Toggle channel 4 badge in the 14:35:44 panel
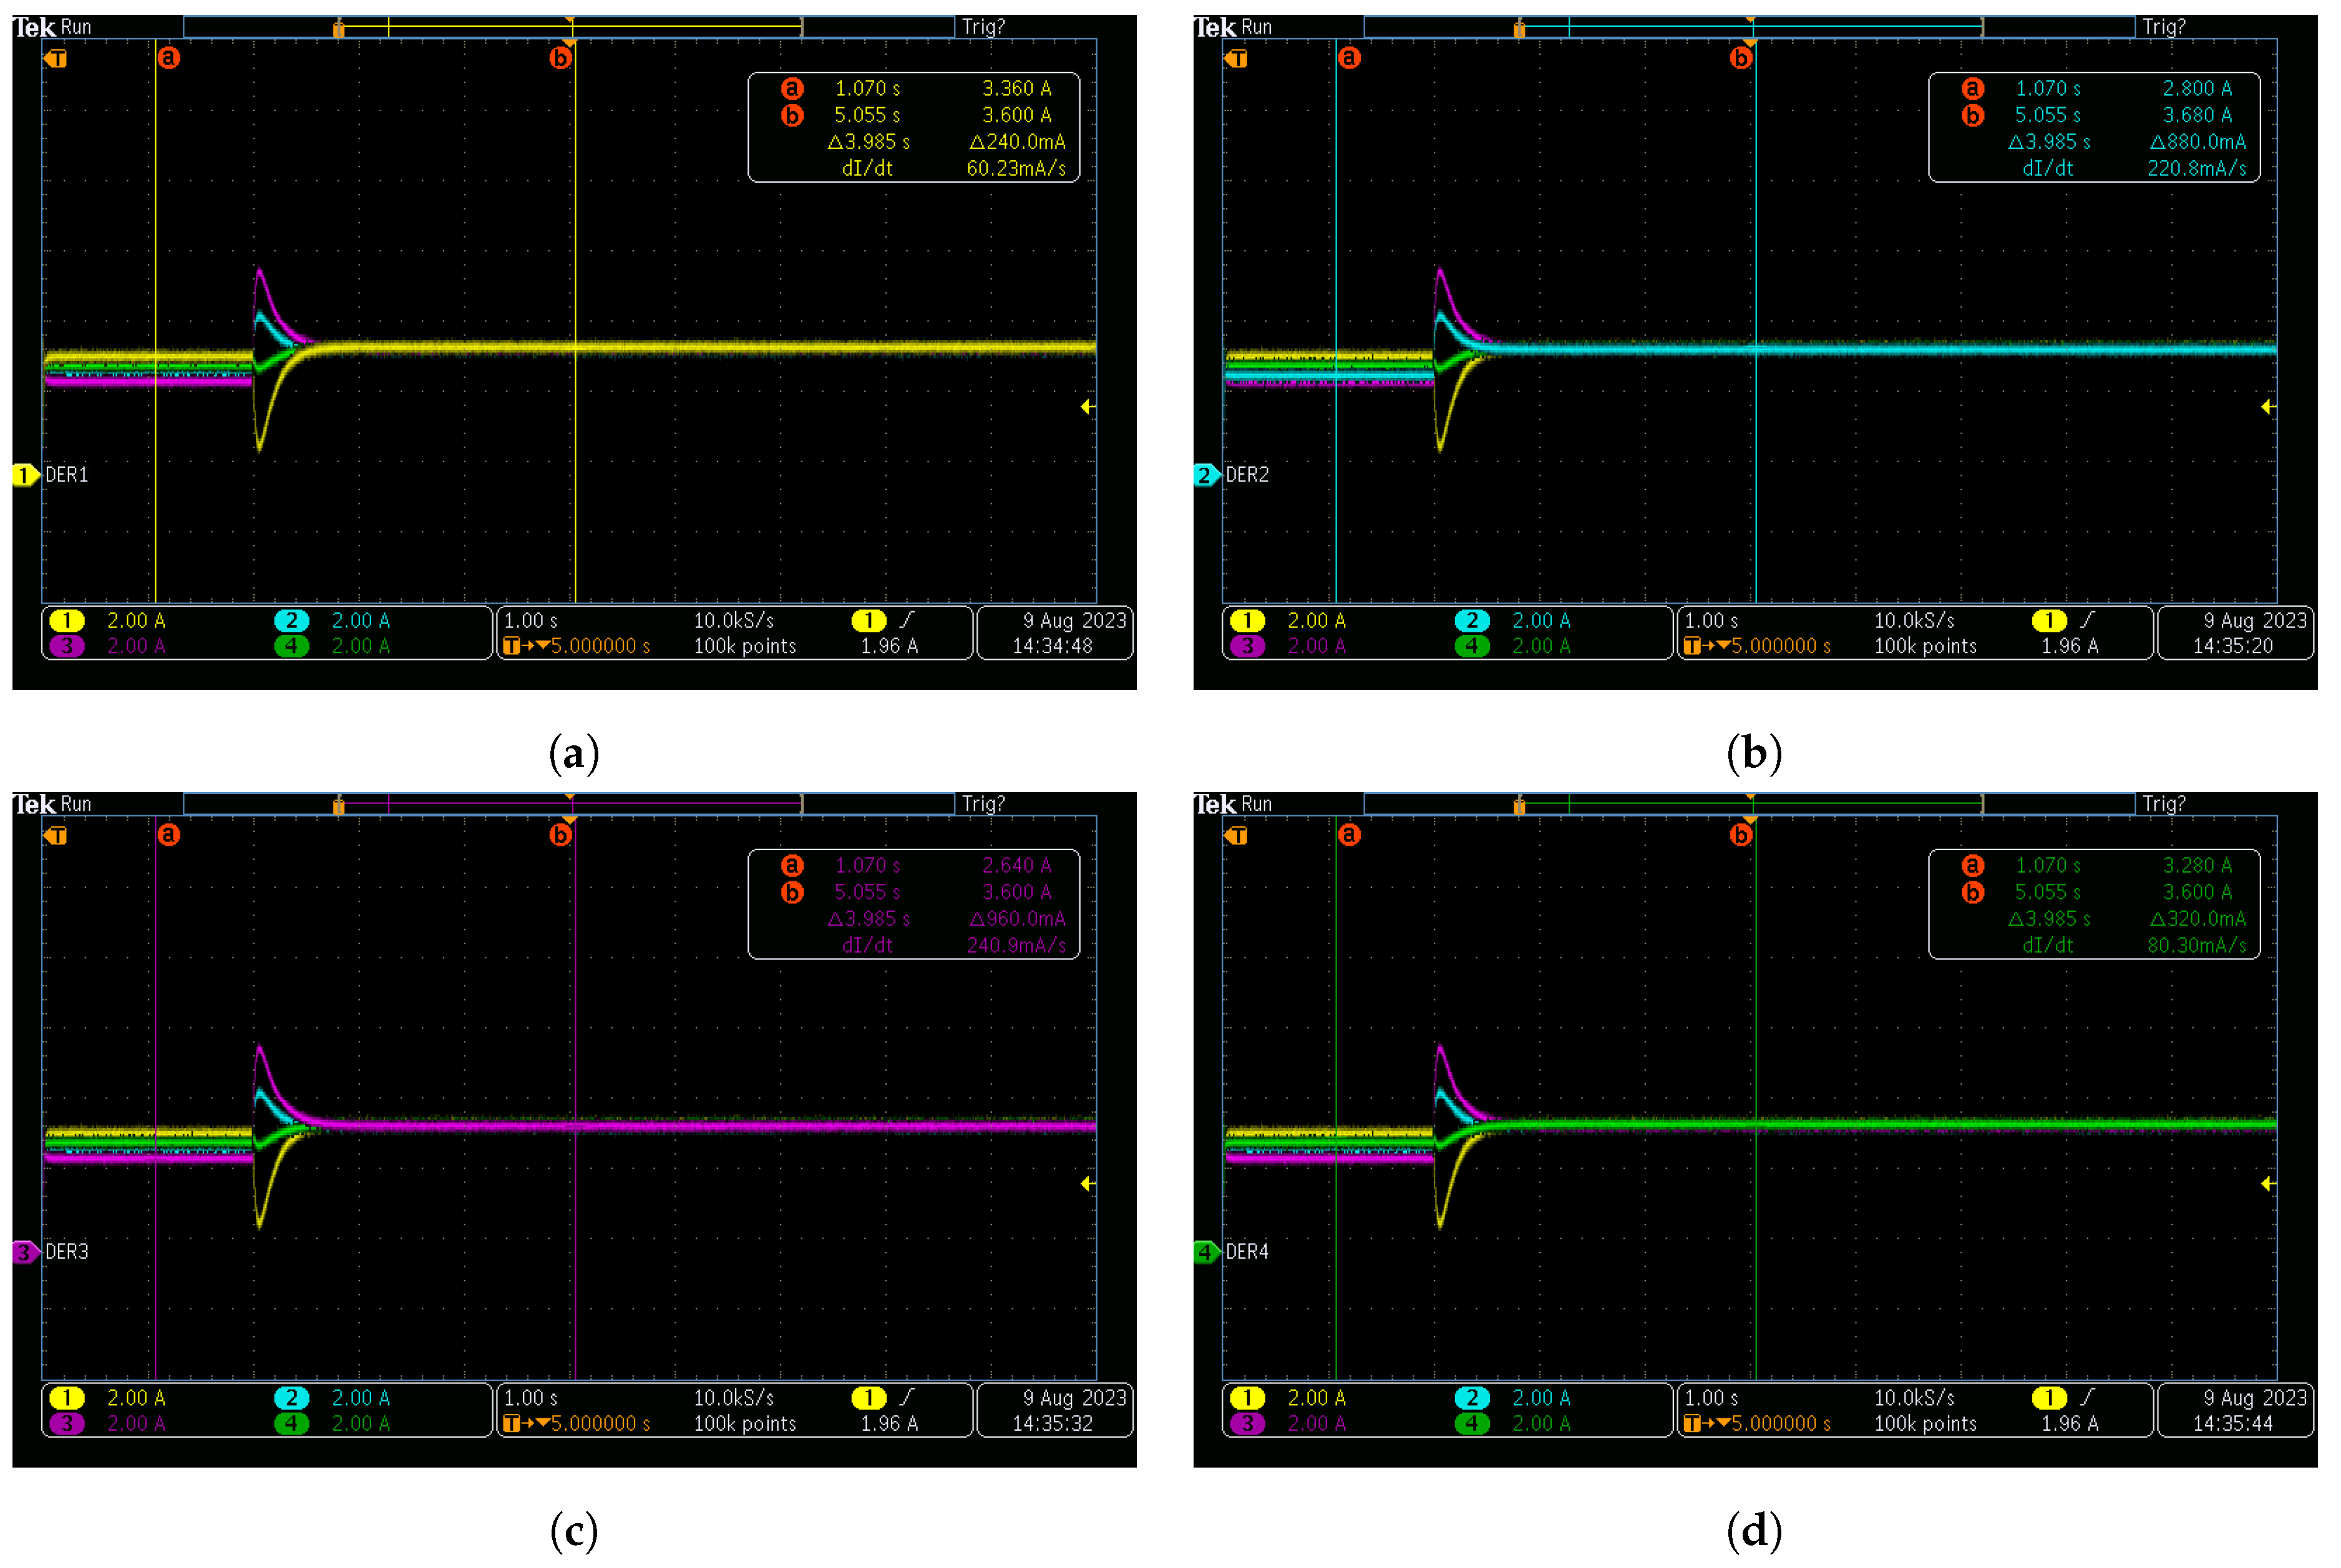2341x1568 pixels. coord(1472,1424)
